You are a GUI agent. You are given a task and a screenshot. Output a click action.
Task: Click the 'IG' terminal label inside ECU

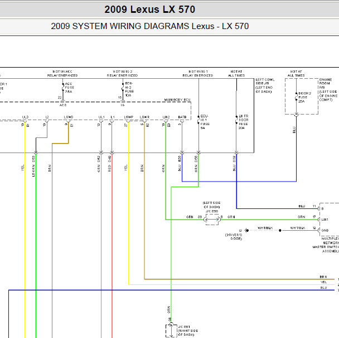[123, 105]
